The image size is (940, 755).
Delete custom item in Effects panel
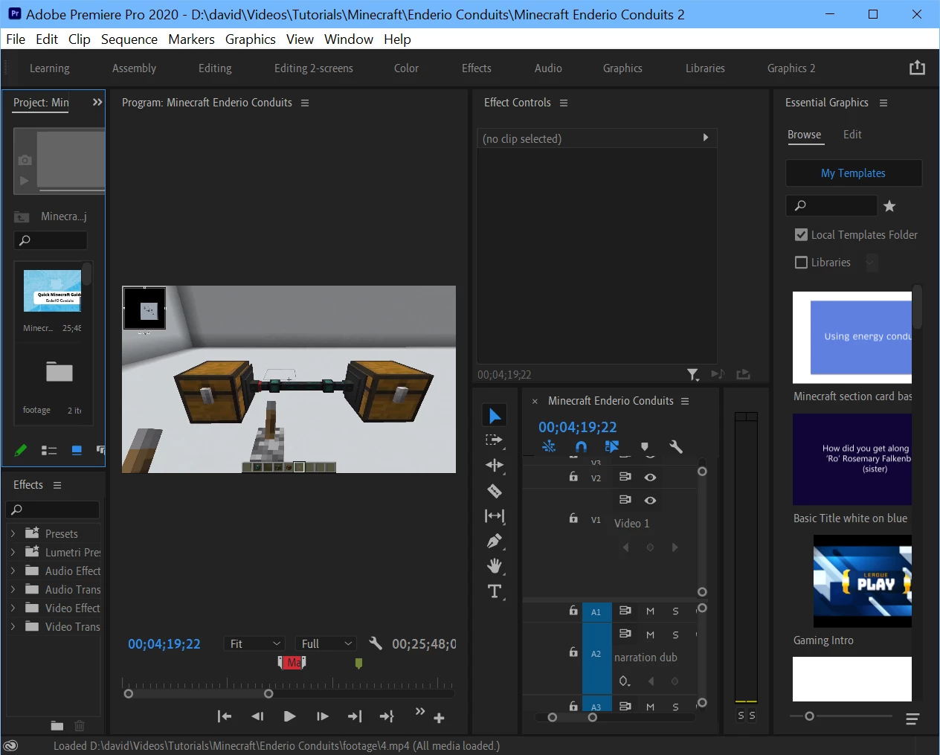pyautogui.click(x=80, y=725)
